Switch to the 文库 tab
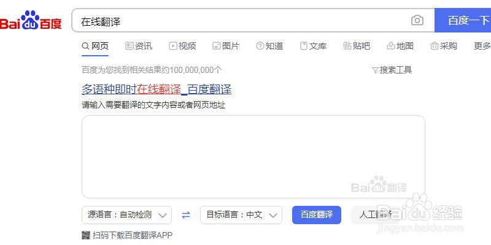 point(313,47)
